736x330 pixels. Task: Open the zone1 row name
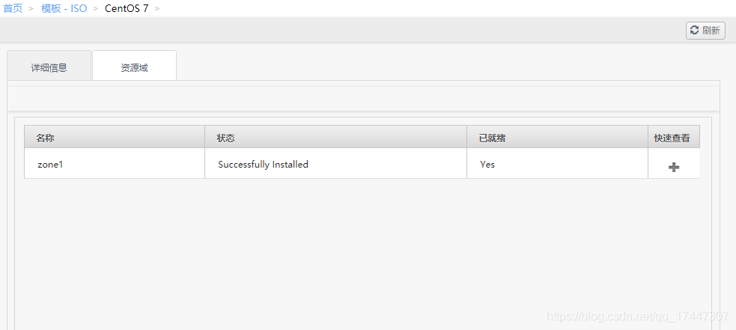coord(50,165)
